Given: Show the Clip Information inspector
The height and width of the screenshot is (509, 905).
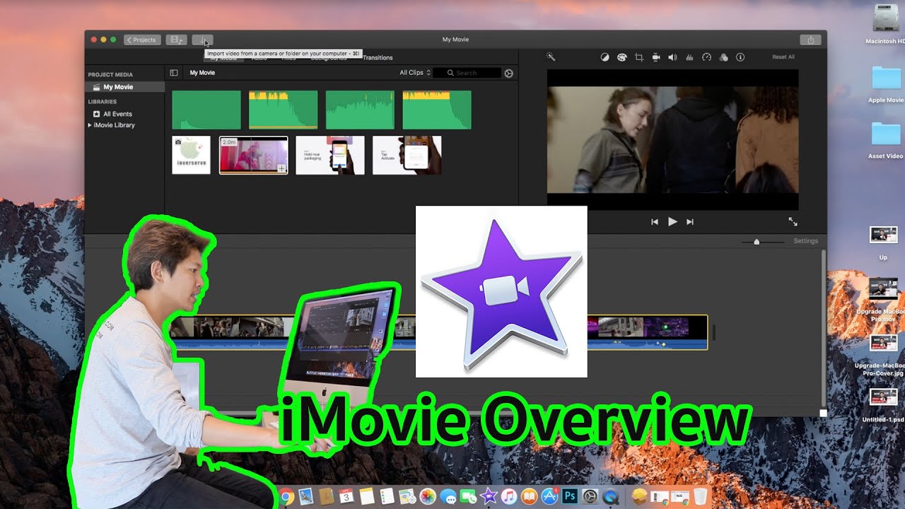Looking at the screenshot, I should pyautogui.click(x=740, y=57).
